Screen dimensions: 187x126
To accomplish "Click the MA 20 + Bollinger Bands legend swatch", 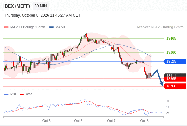I will tap(6, 27).
